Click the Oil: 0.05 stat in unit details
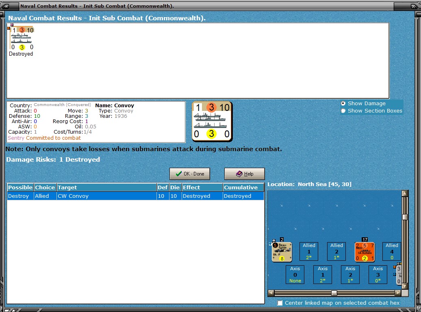 85,126
